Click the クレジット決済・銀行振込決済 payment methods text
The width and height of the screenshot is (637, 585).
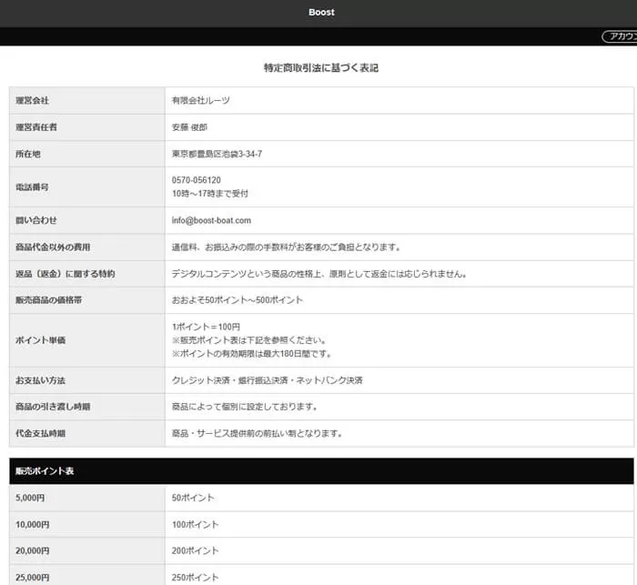pyautogui.click(x=268, y=380)
